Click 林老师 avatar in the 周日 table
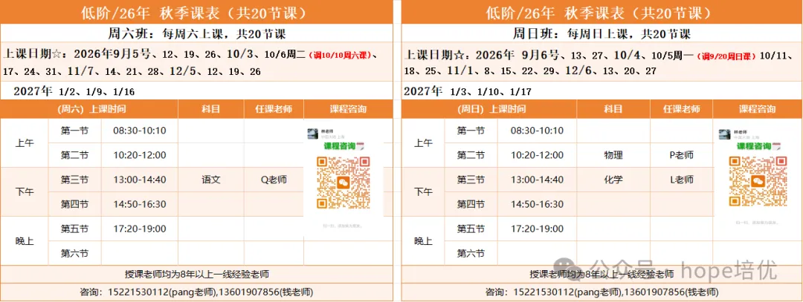 point(725,134)
